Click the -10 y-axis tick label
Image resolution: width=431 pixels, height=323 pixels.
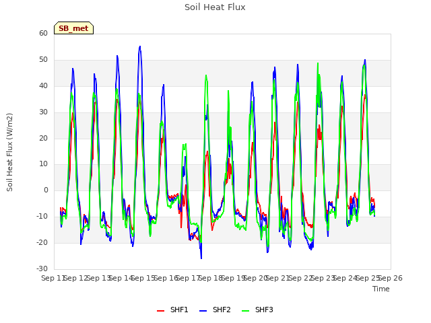[x=42, y=216]
